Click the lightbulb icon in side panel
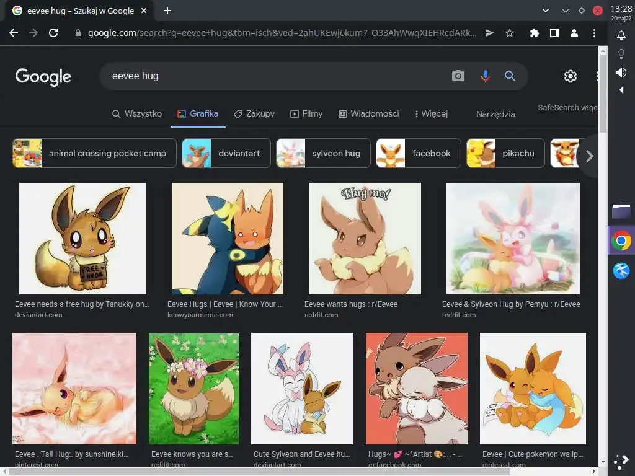The width and height of the screenshot is (635, 476). click(x=621, y=53)
